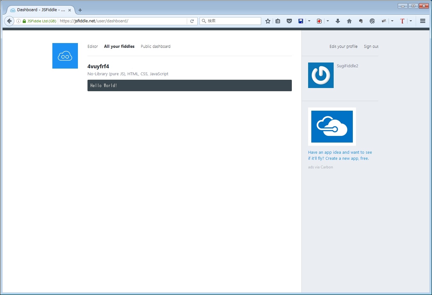Go to the browser home page

[349, 21]
